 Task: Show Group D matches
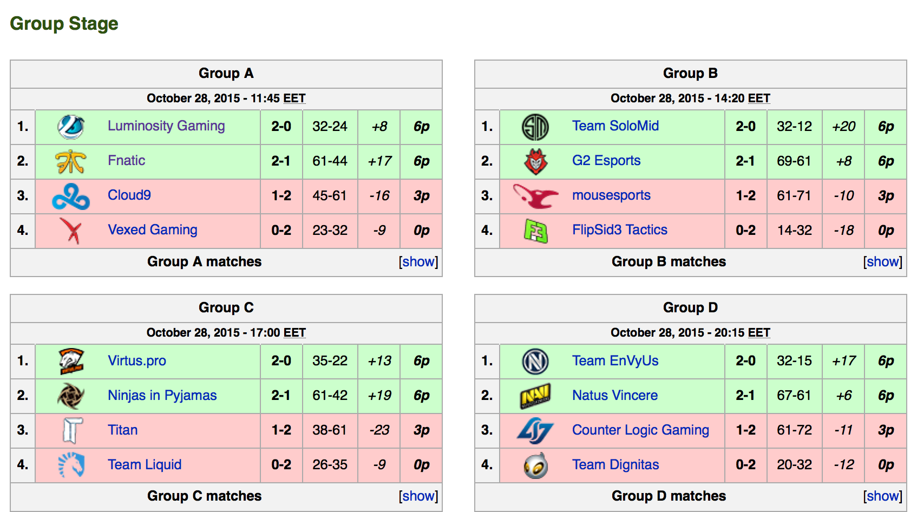click(883, 496)
